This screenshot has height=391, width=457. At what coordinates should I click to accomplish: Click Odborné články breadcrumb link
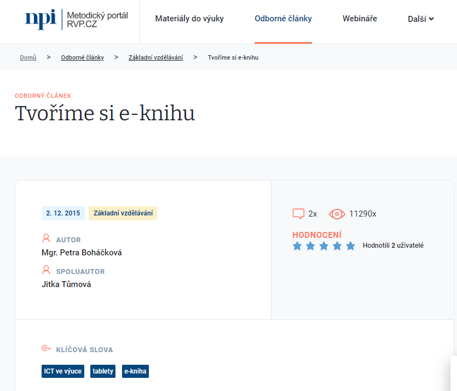pos(82,57)
